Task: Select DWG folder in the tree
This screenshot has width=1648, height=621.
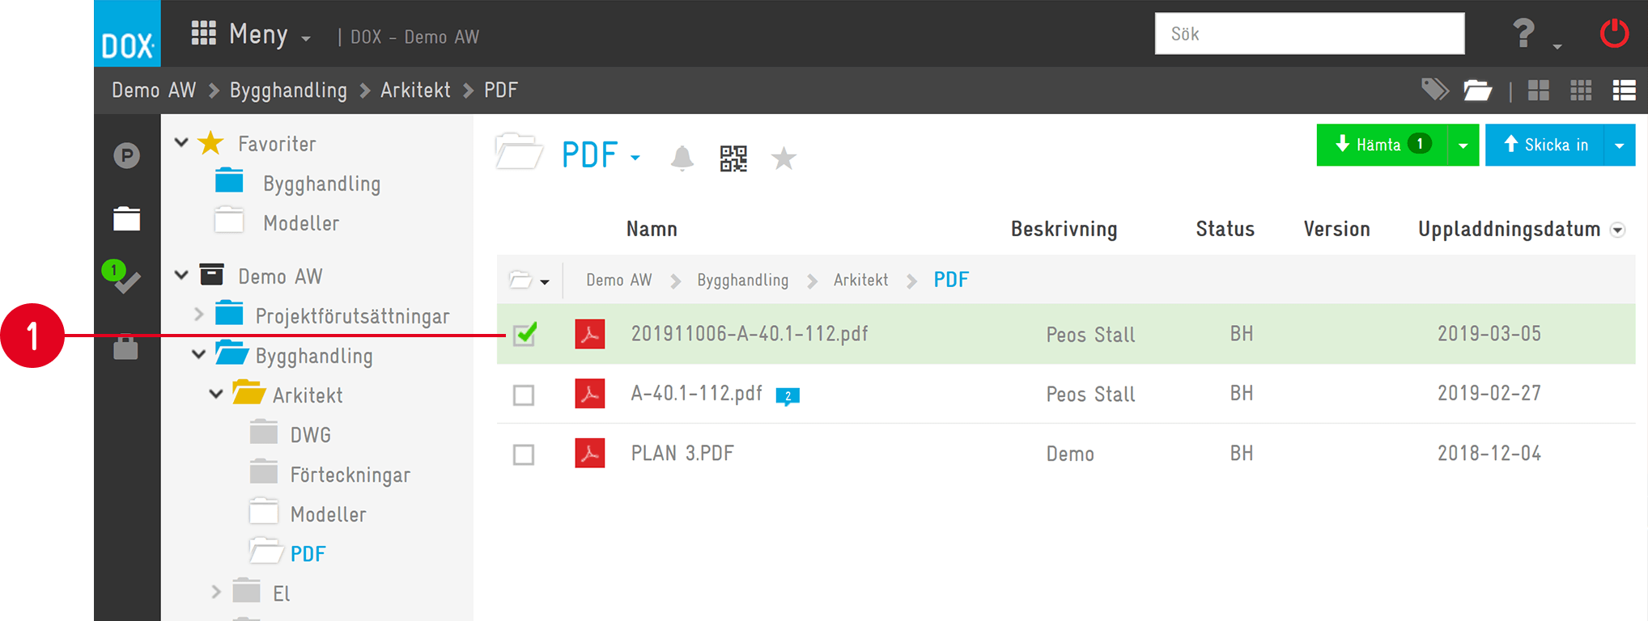Action: [310, 435]
